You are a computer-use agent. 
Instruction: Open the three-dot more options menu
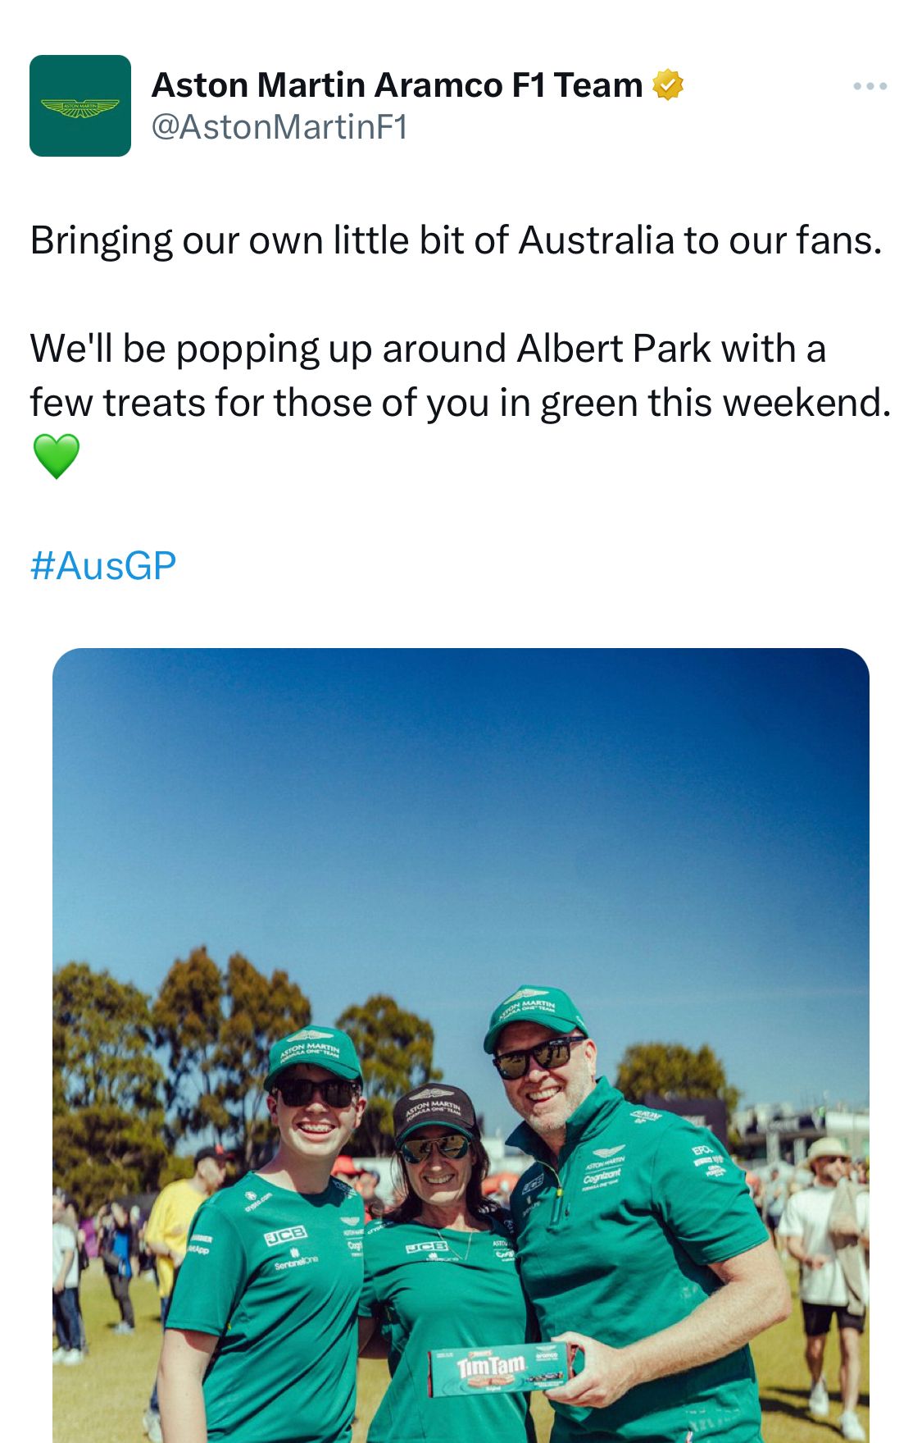870,86
